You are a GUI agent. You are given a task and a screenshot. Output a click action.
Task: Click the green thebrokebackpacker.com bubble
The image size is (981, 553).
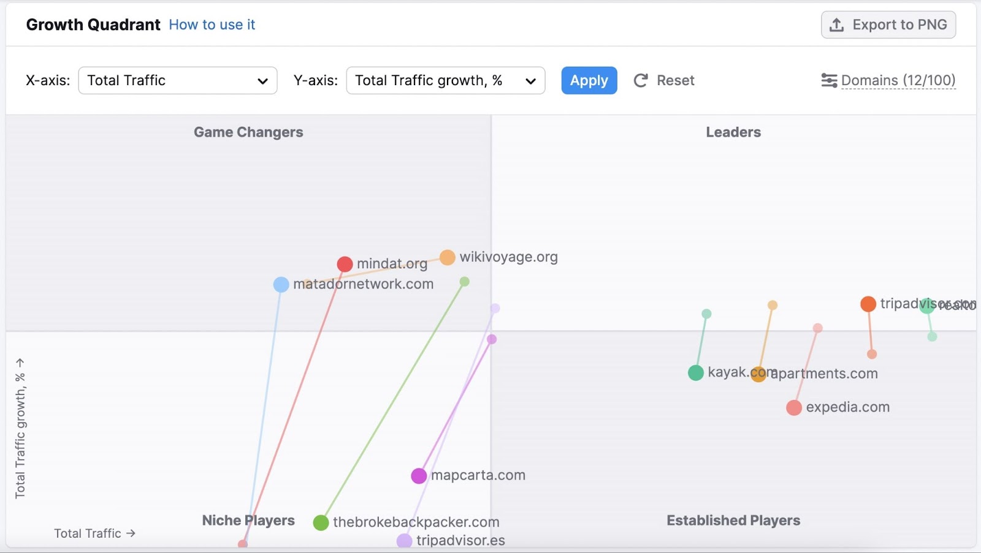pyautogui.click(x=321, y=523)
